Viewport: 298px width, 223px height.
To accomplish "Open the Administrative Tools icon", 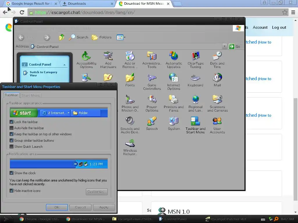I will click(152, 60).
